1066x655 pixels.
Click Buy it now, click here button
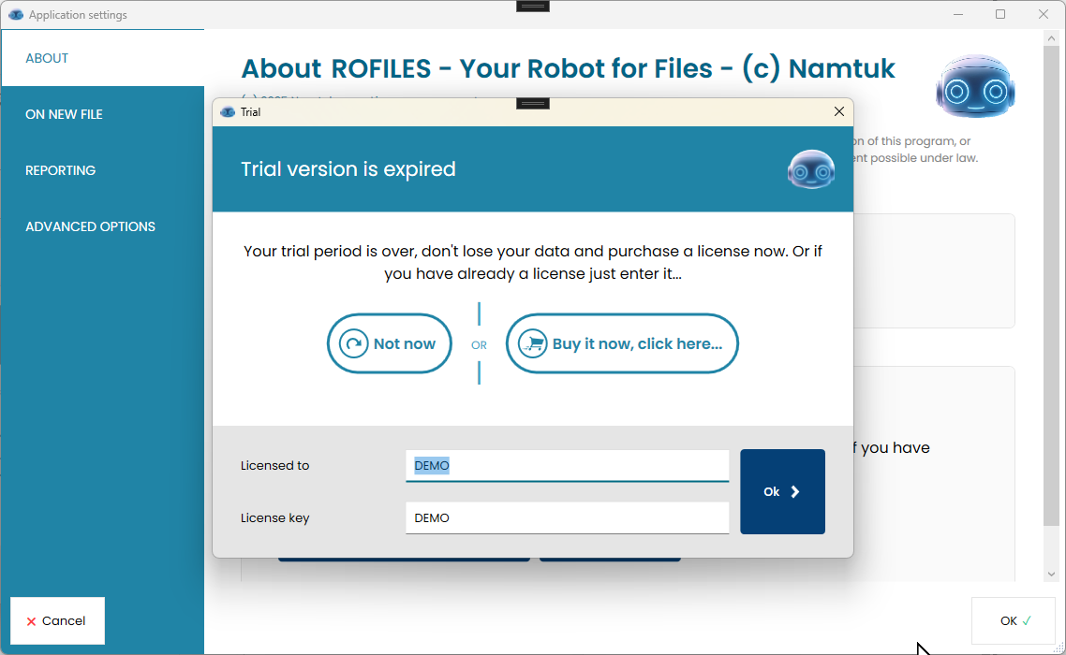click(622, 343)
